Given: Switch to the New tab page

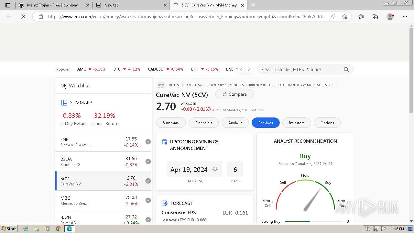Looking at the screenshot, I should [131, 5].
